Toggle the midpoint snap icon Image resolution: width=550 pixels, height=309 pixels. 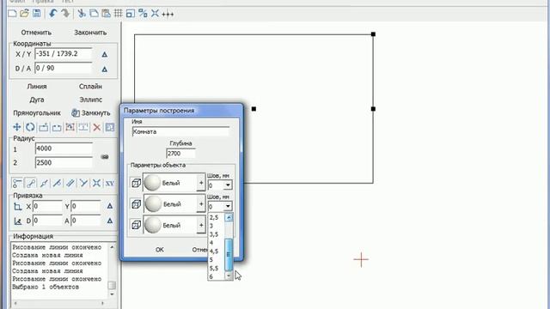(x=44, y=183)
